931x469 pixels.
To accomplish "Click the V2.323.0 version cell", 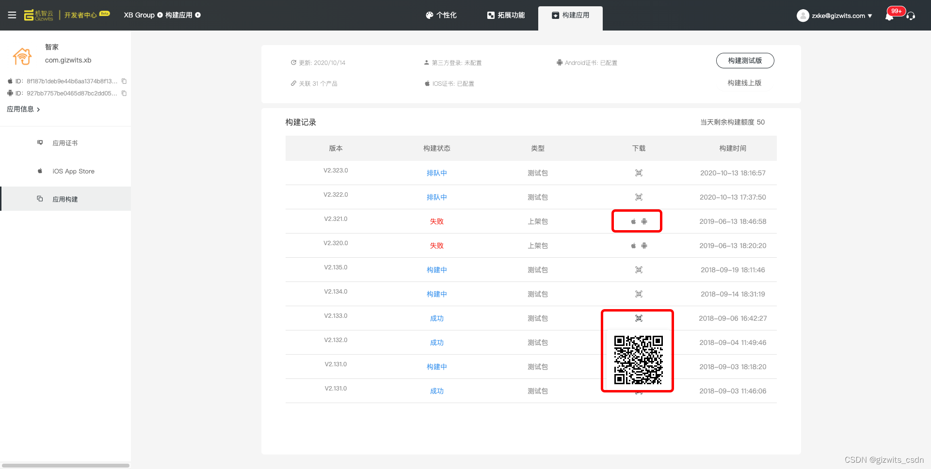I will 336,171.
